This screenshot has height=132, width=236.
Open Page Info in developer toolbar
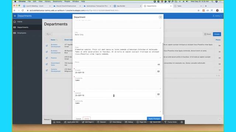click(142, 122)
